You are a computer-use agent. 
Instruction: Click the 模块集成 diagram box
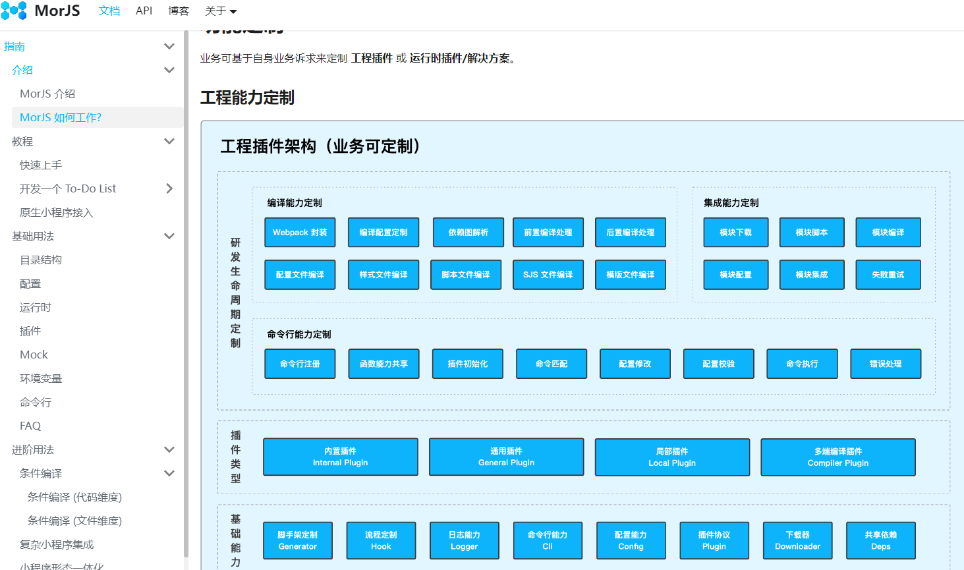point(812,275)
